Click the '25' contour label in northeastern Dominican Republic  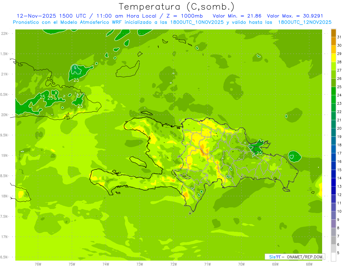click(259, 153)
